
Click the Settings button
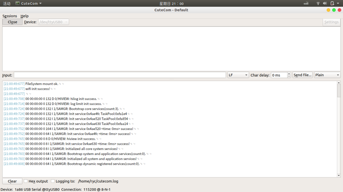(331, 22)
